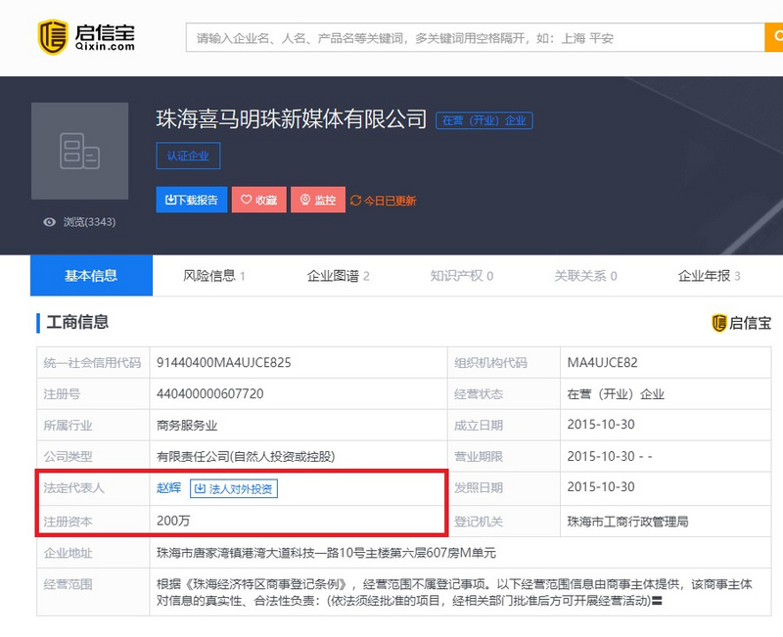Open the 风险信息 tab
783x637 pixels.
pyautogui.click(x=214, y=276)
